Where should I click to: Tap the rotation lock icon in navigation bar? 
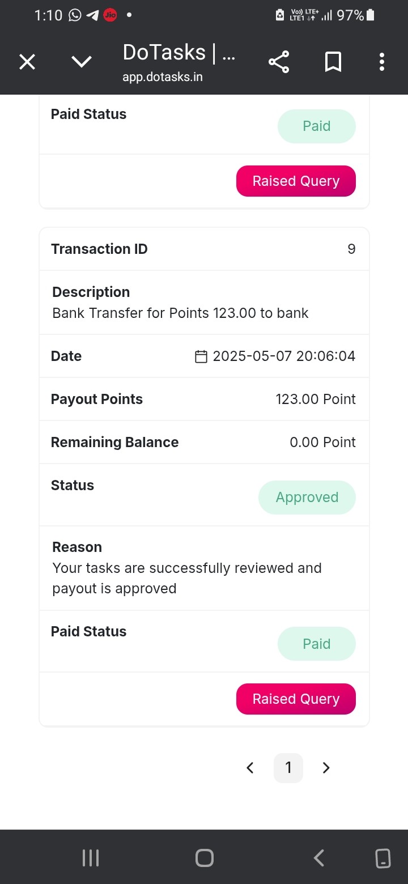[383, 858]
